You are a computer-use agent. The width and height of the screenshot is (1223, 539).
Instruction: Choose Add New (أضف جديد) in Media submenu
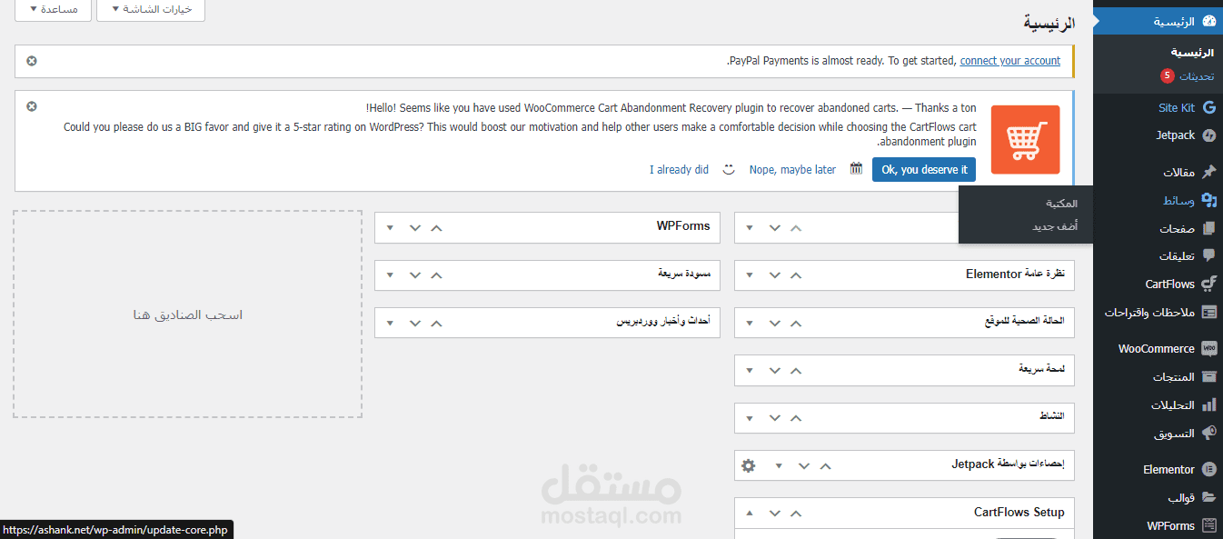(x=1054, y=226)
